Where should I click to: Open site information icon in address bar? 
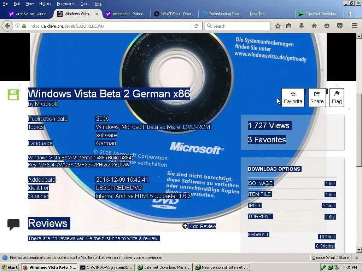coord(18,26)
